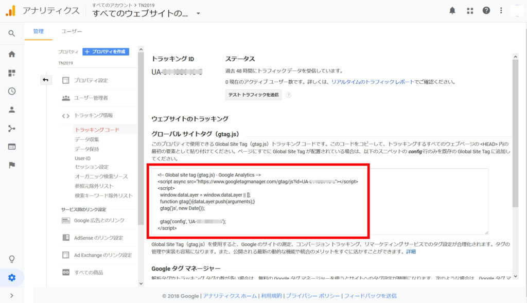This screenshot has width=527, height=303.
Task: Open the Discover lightbulb icon
Action: click(x=12, y=259)
